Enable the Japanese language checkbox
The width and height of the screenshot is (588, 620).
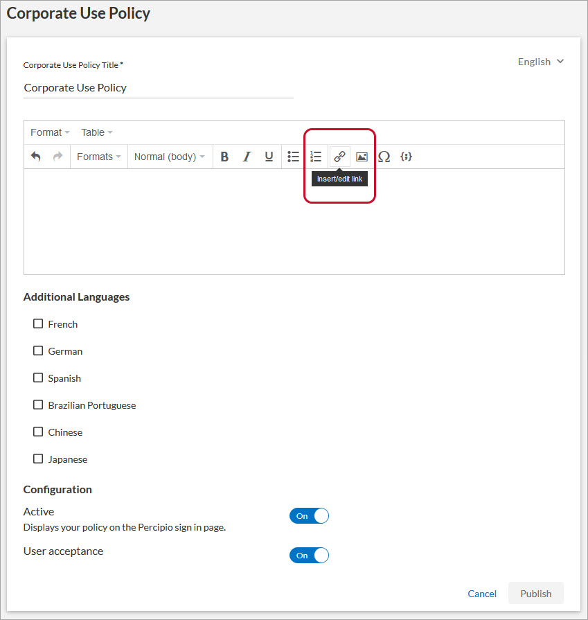point(38,459)
